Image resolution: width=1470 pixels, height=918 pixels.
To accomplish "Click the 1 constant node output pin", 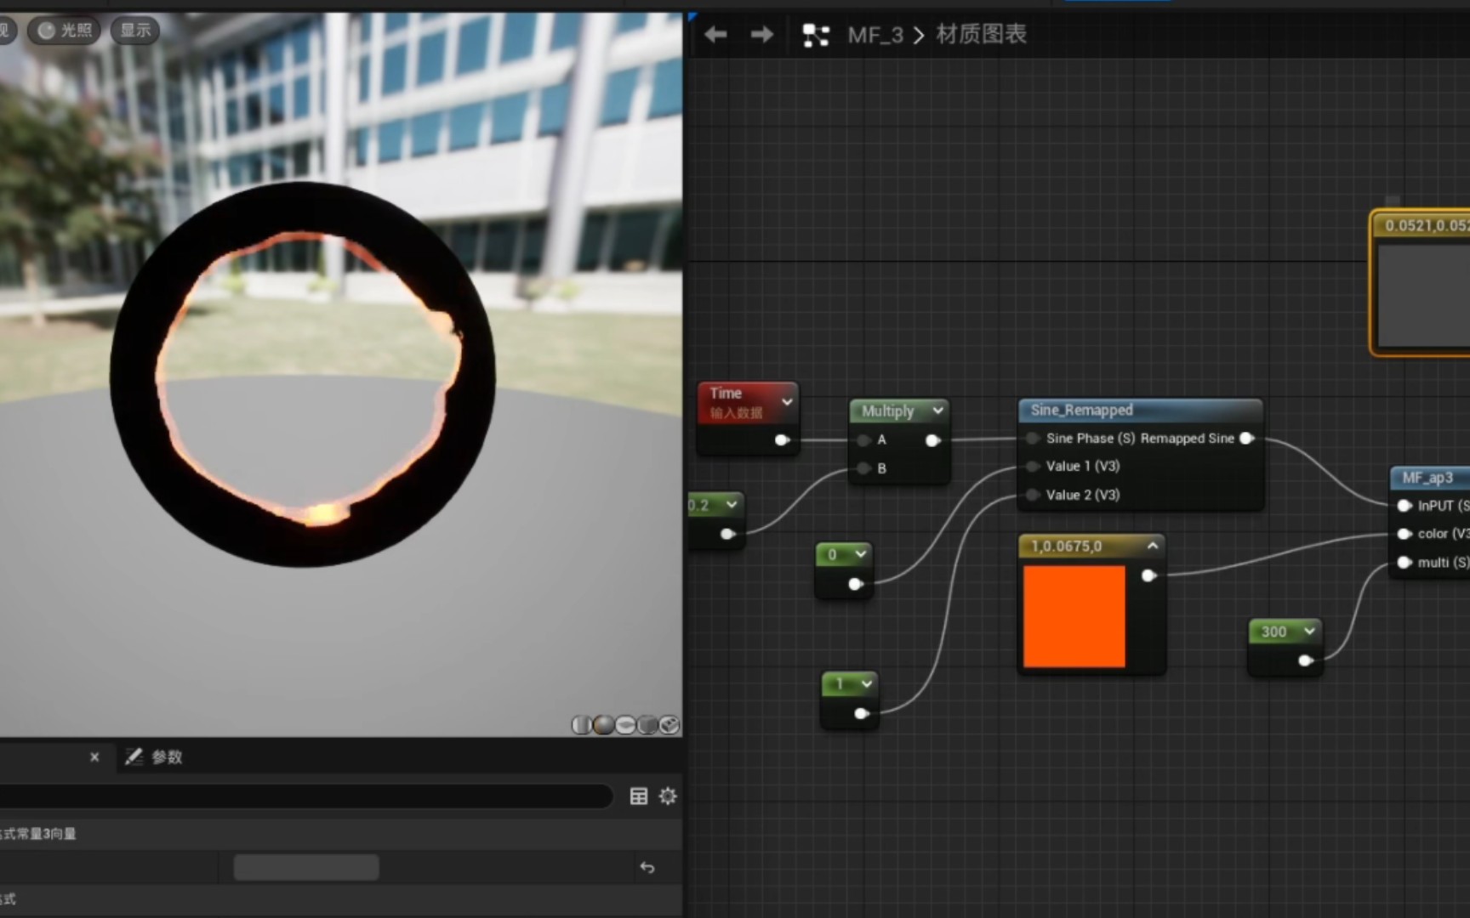I will click(862, 714).
